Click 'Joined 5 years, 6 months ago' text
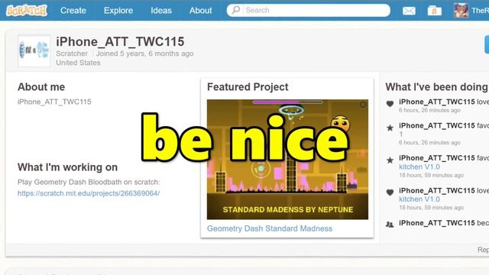The height and width of the screenshot is (275, 489). (x=144, y=53)
